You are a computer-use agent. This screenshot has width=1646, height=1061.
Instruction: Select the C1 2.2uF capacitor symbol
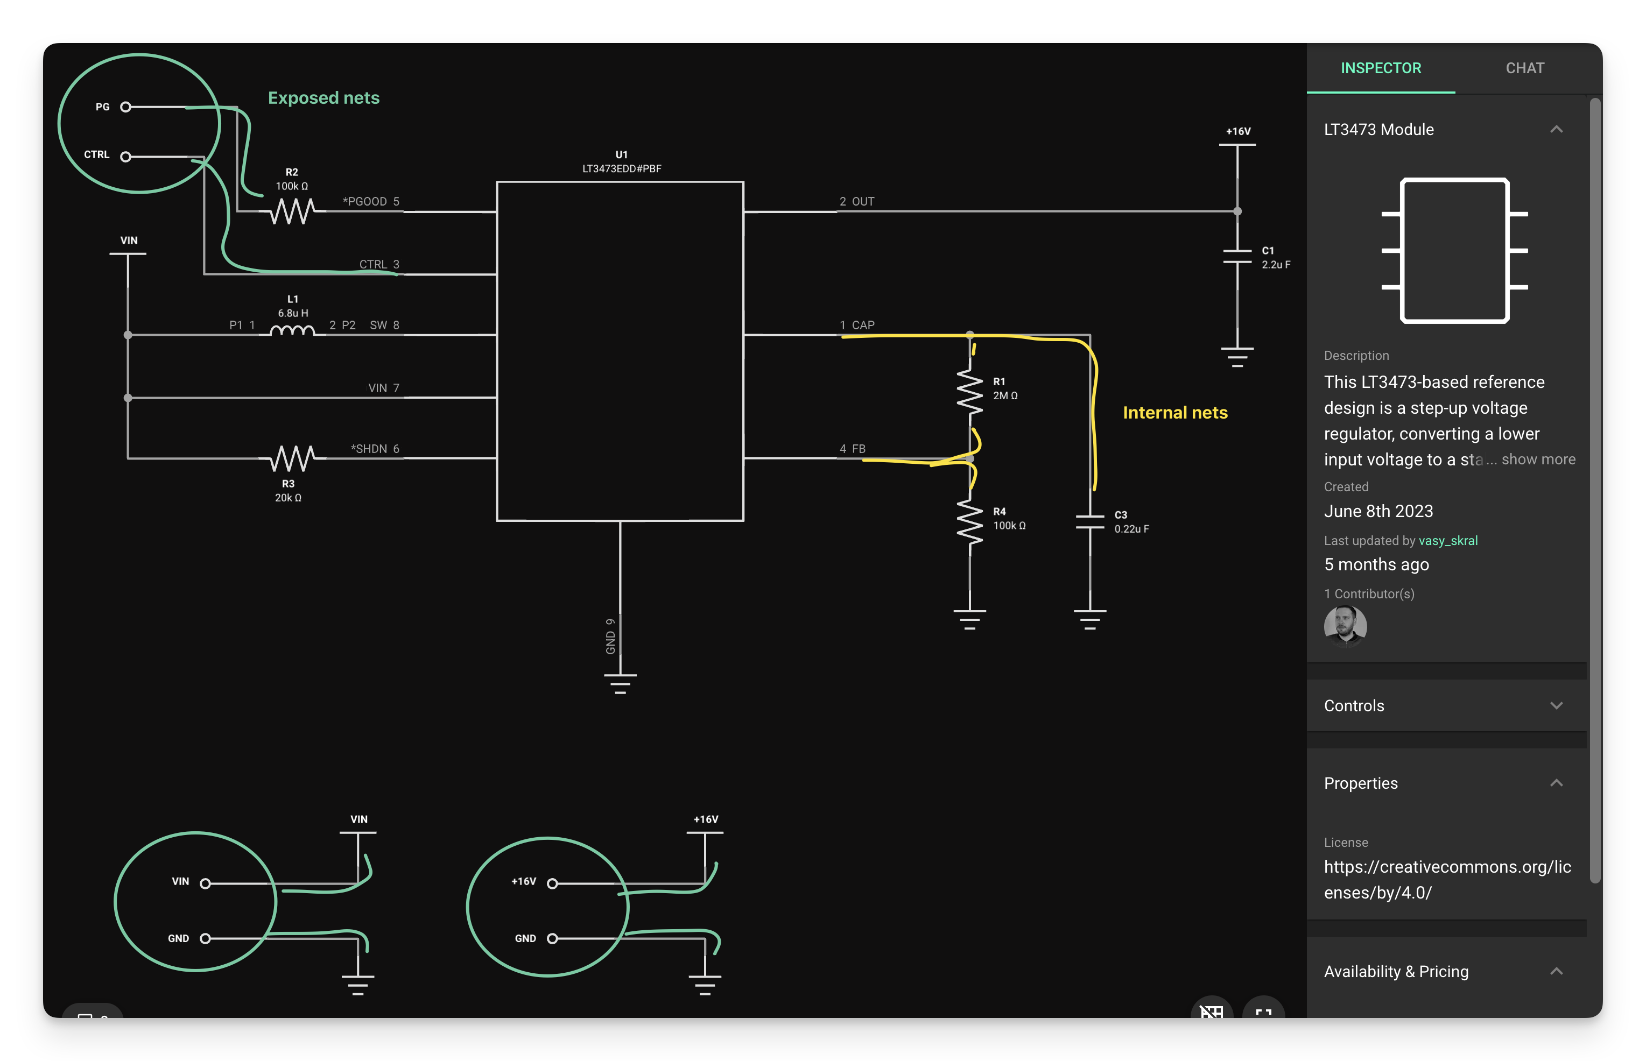pos(1237,257)
